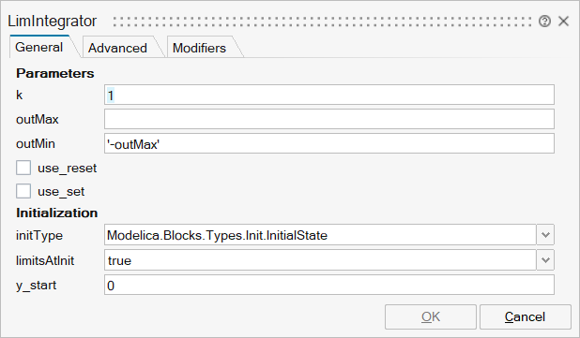Open the initType combo box value
This screenshot has width=580, height=338.
click(320, 235)
